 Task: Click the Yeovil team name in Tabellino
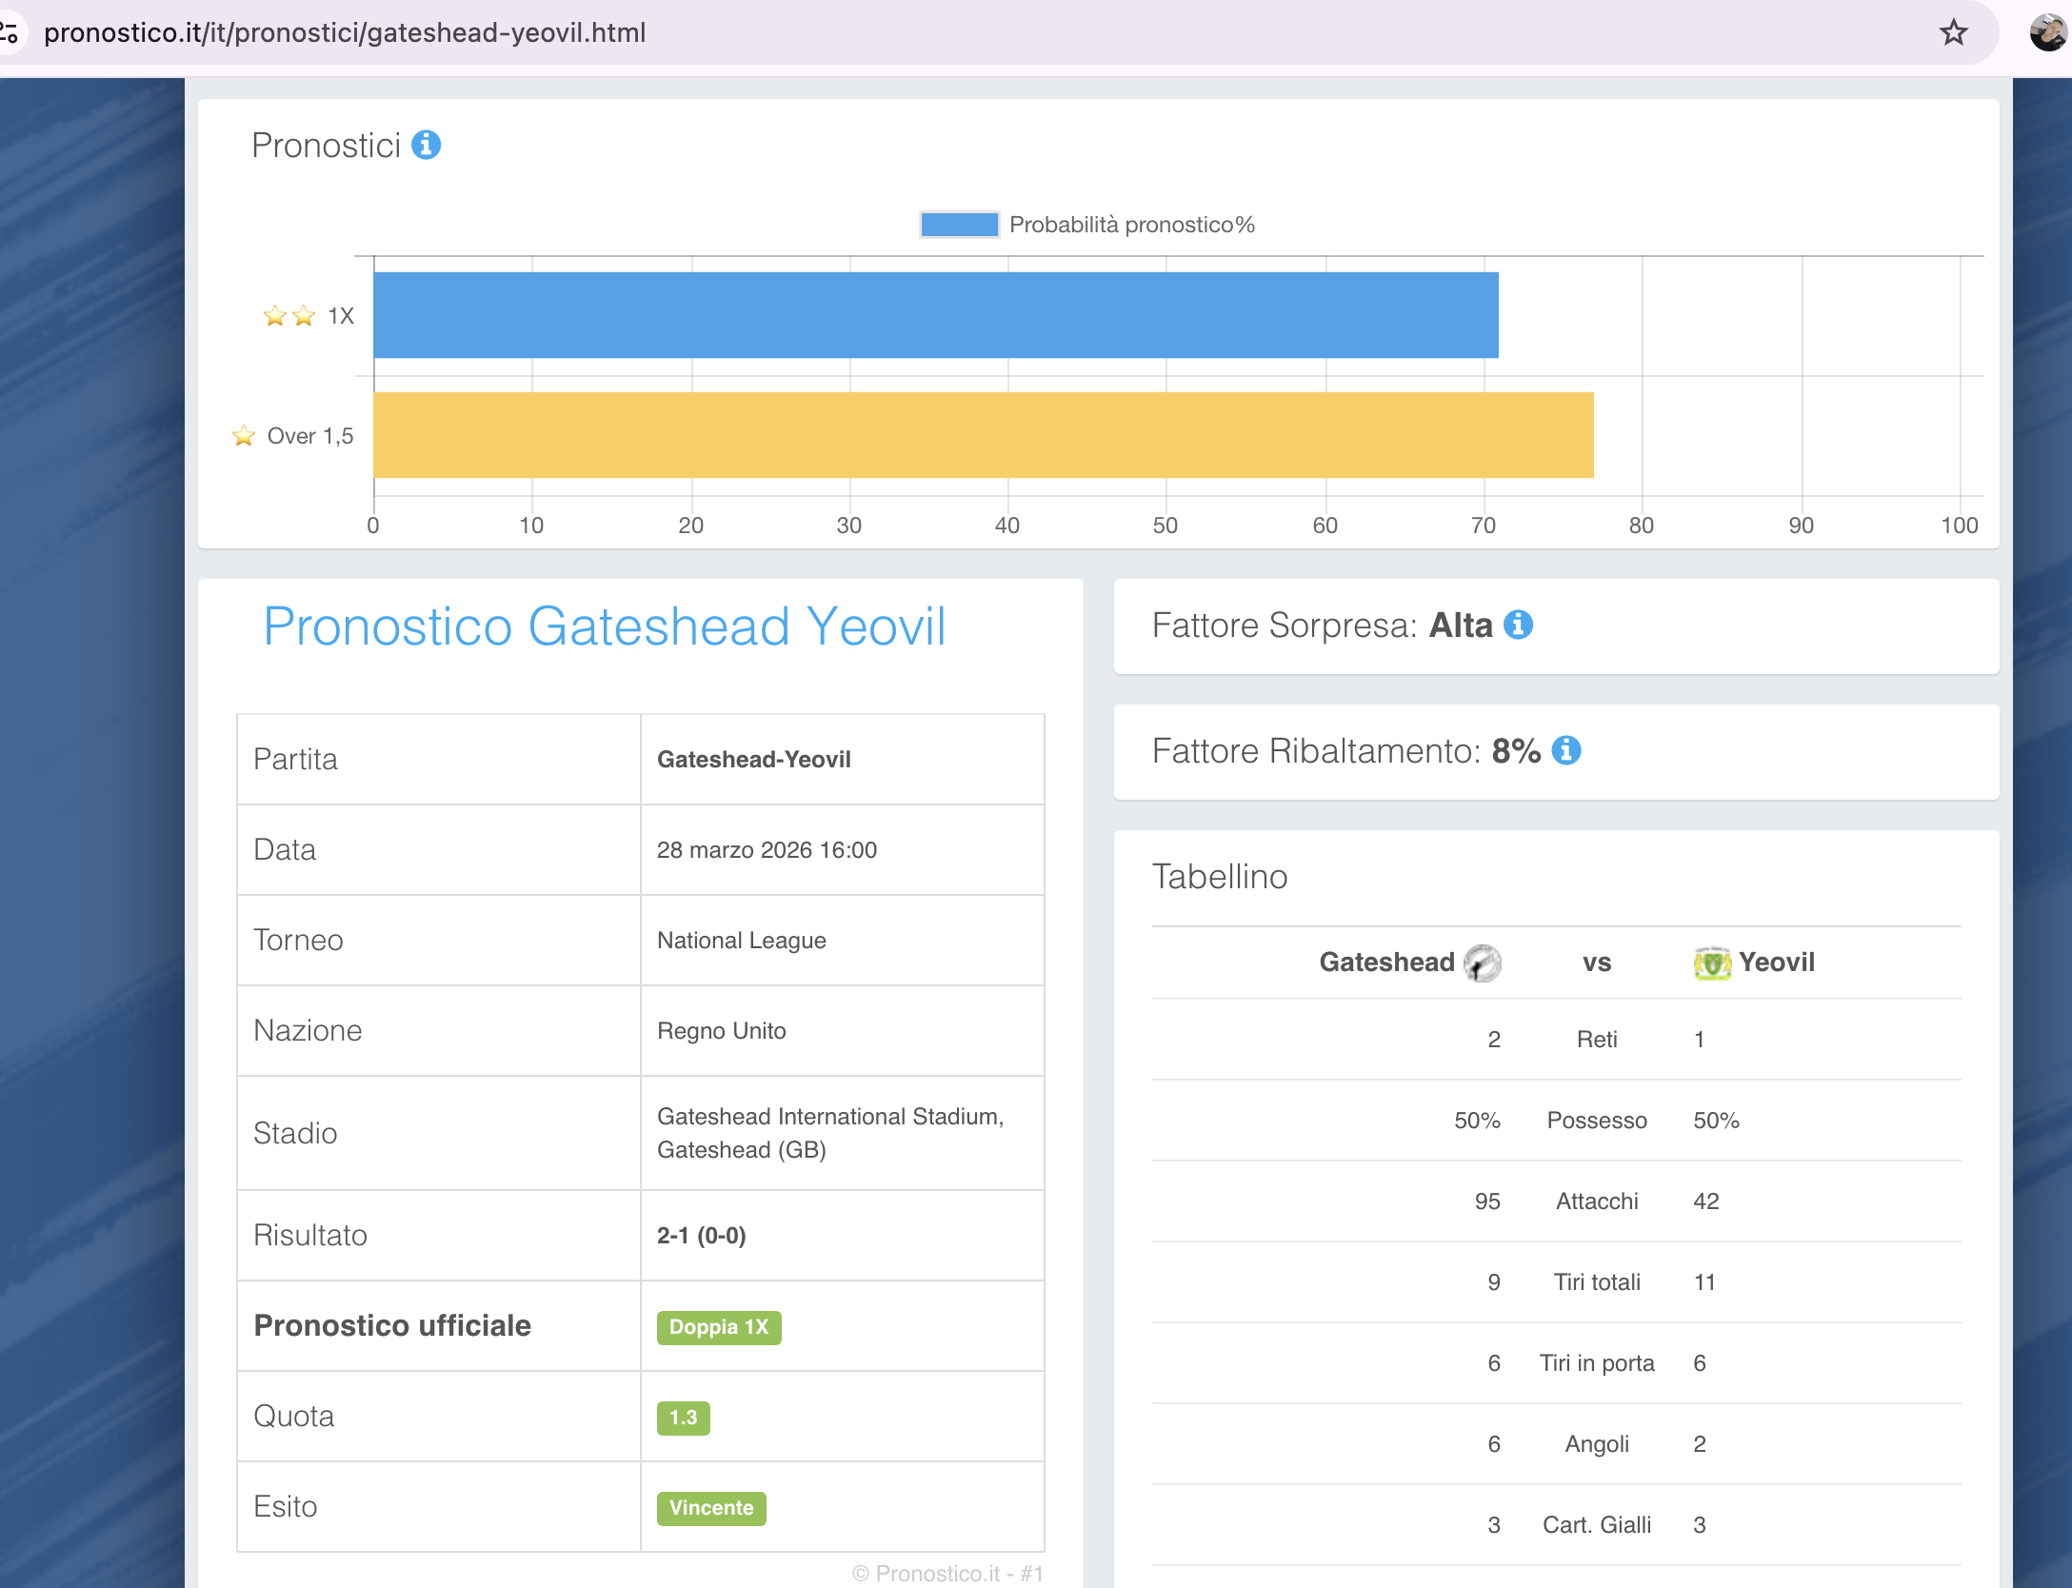[x=1776, y=963]
